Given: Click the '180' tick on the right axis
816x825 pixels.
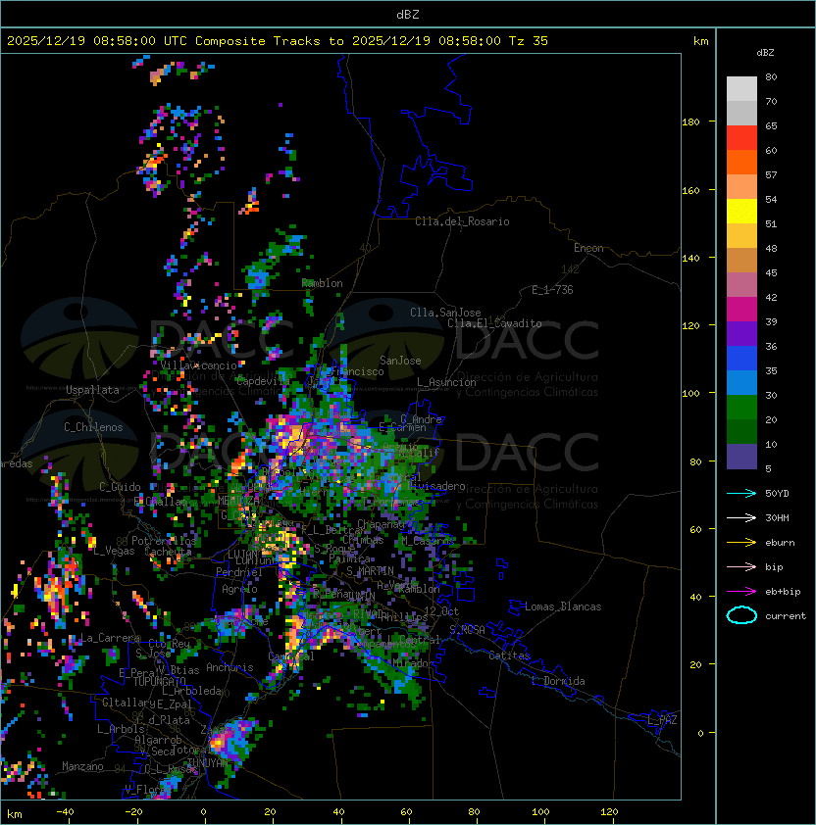Looking at the screenshot, I should pyautogui.click(x=690, y=122).
